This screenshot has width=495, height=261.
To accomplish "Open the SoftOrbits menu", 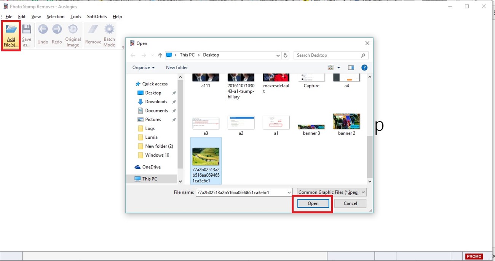I will coord(97,17).
